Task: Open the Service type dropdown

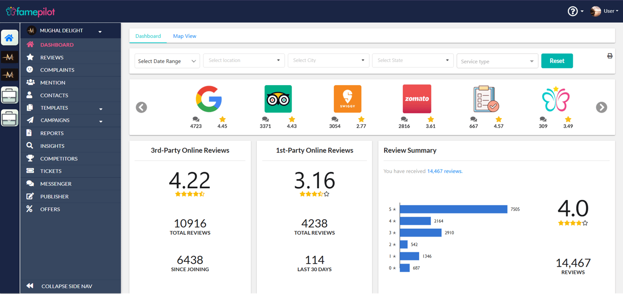Action: point(497,61)
